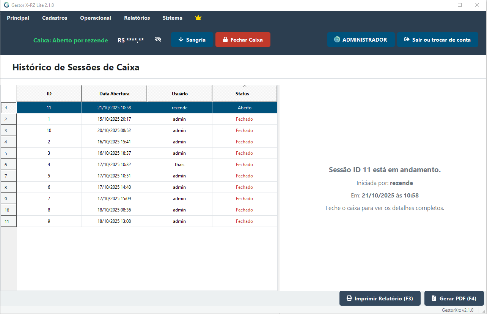Viewport: 487px width, 314px height.
Task: Click the ADMINISTRADOR user profile button
Action: [x=361, y=40]
